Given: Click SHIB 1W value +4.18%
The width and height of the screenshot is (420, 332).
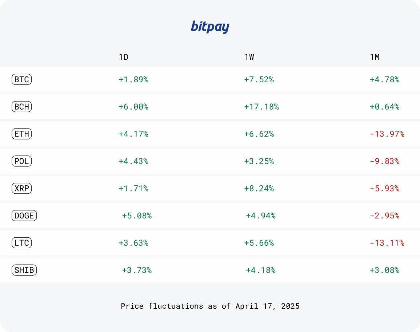Looking at the screenshot, I should pos(261,270).
